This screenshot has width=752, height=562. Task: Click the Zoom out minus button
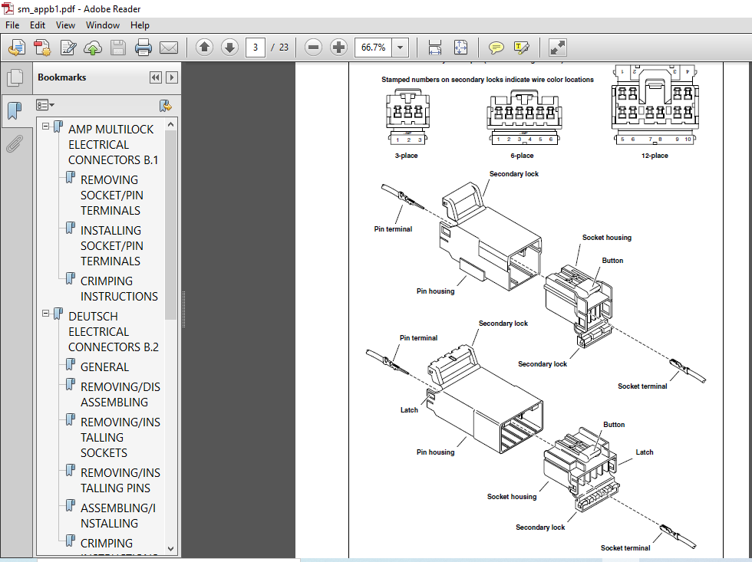(x=313, y=48)
